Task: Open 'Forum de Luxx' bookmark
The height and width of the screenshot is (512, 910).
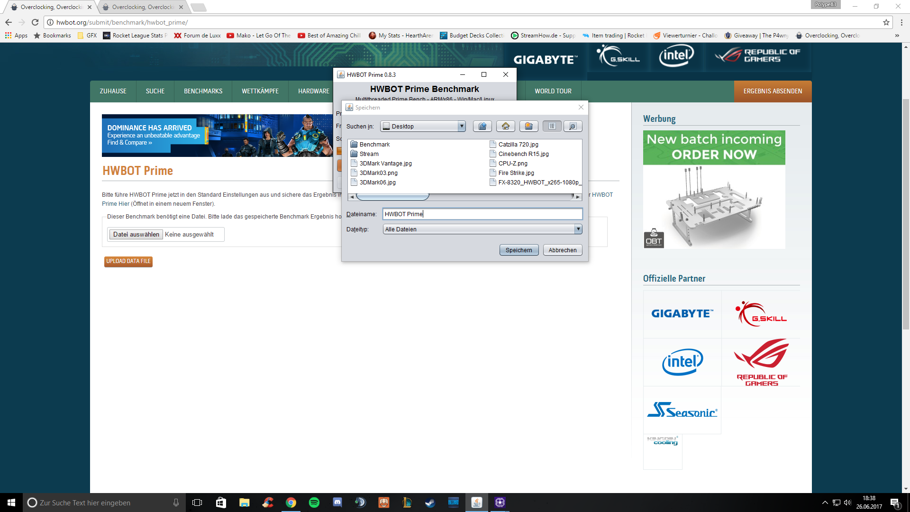Action: pos(197,36)
